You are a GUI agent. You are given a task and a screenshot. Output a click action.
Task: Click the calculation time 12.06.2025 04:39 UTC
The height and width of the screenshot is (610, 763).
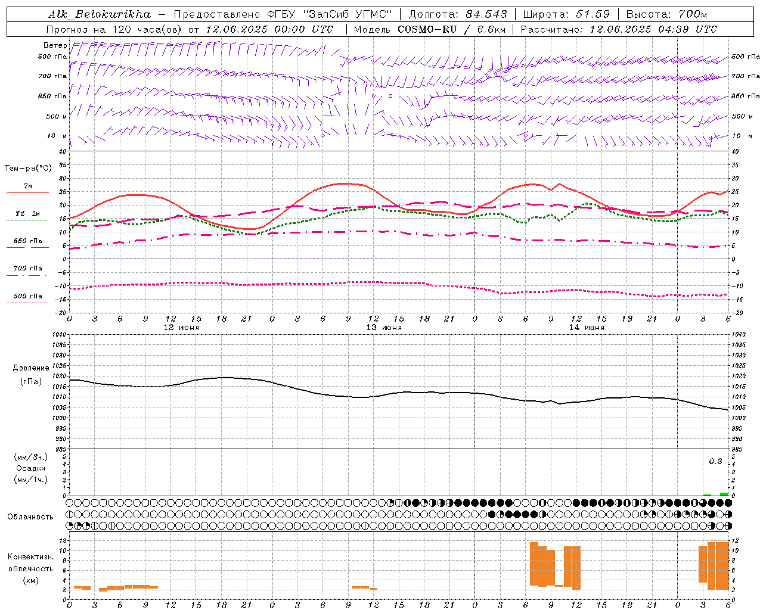653,29
